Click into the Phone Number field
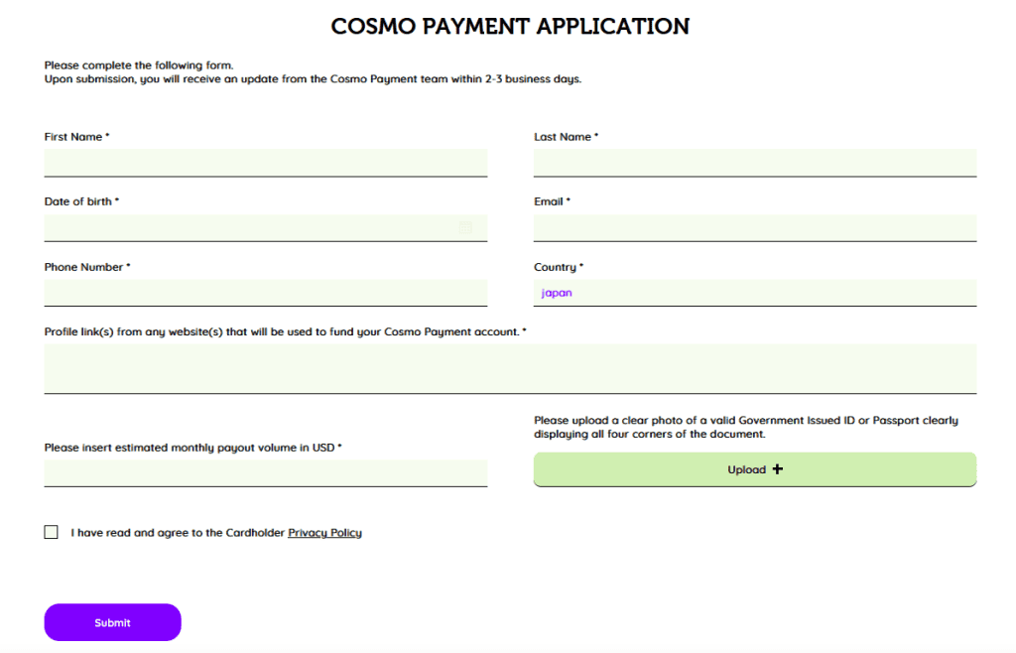Image resolution: width=1016 pixels, height=653 pixels. (x=266, y=293)
